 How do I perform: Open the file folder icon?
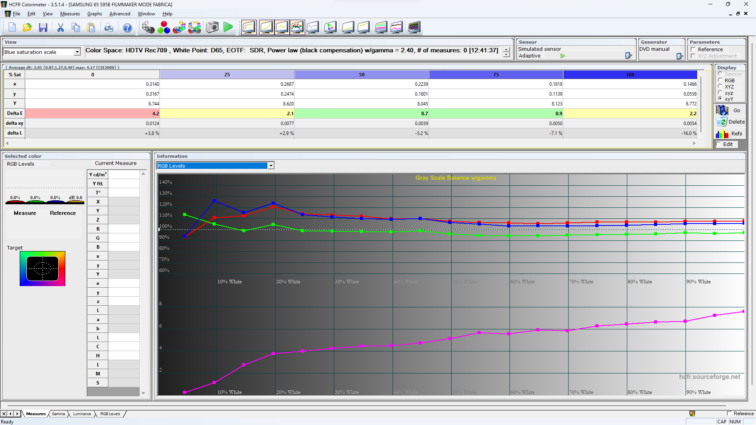point(27,28)
